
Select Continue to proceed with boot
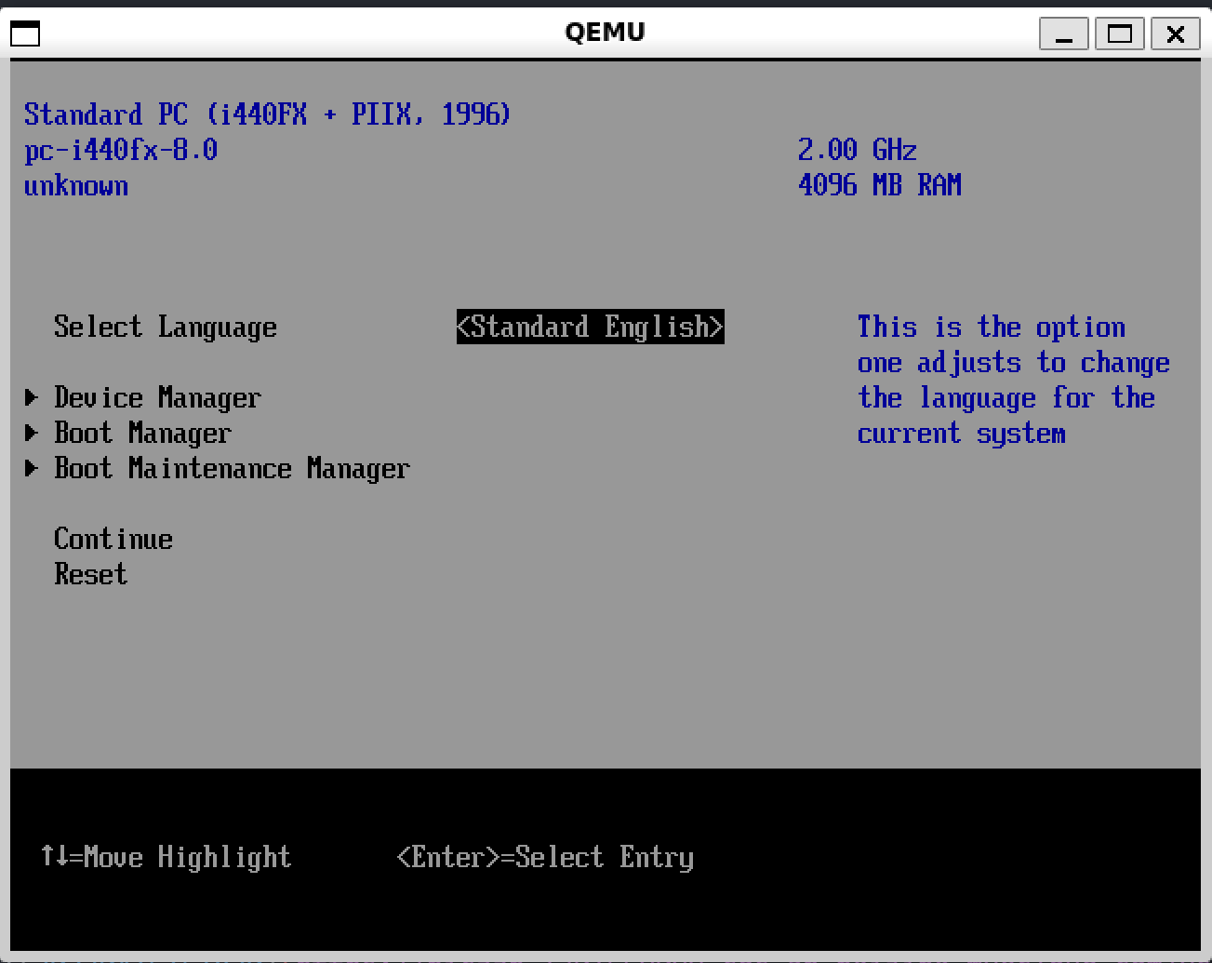click(113, 540)
